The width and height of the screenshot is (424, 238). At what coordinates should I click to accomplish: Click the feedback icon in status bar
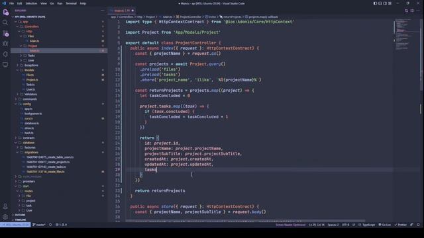pyautogui.click(x=412, y=225)
